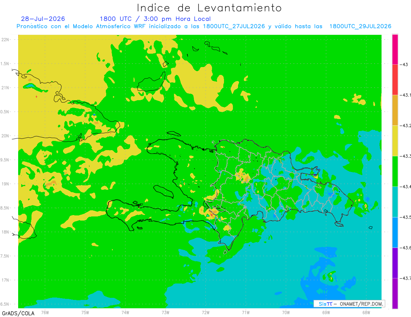Screen dimensions: 411x317
Task: Click the date text '28-Jul-2026'
Action: coord(43,19)
